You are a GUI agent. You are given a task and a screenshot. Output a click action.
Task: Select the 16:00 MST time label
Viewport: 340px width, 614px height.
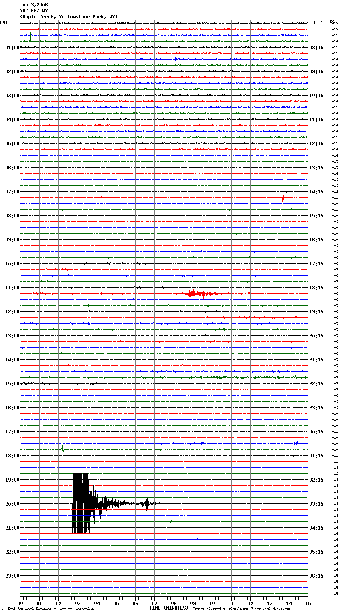click(12, 408)
